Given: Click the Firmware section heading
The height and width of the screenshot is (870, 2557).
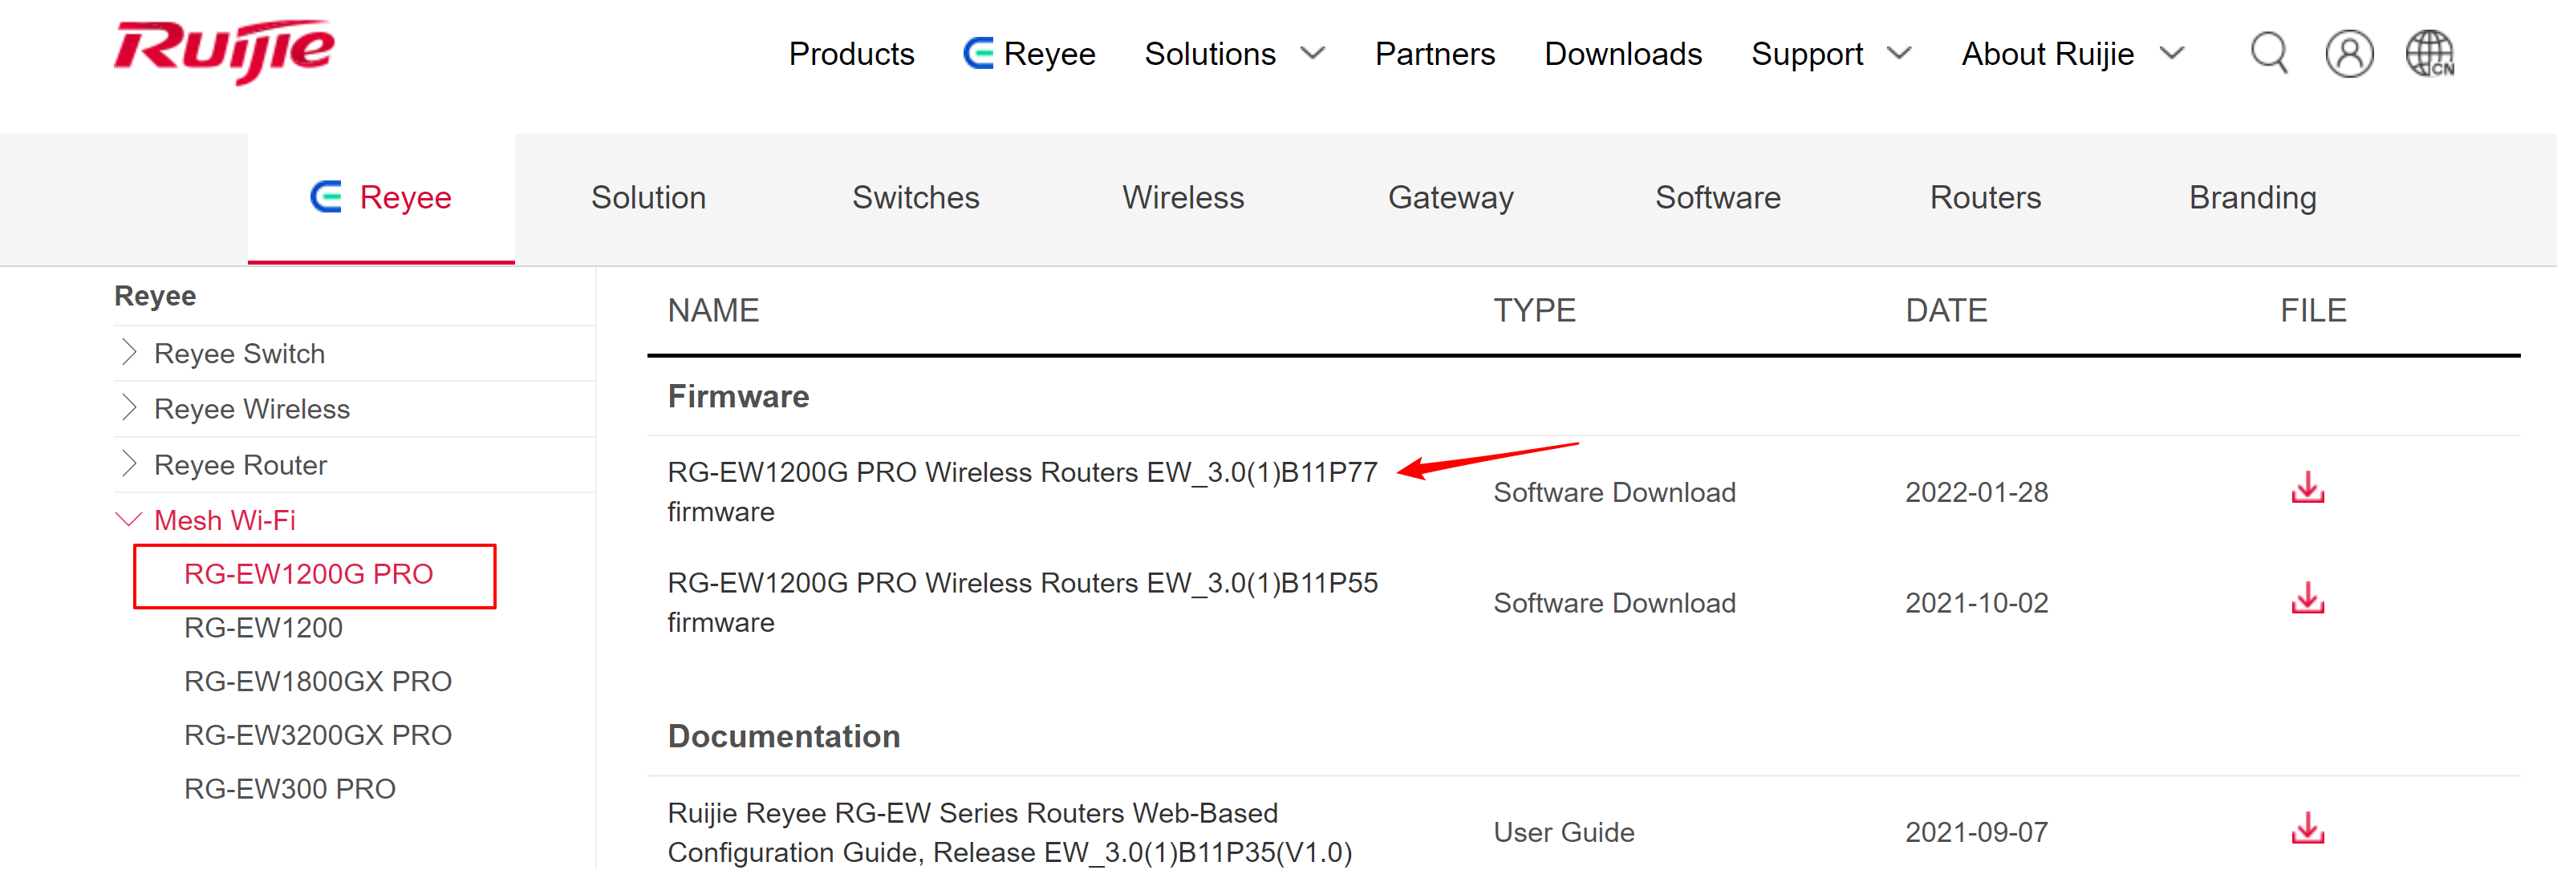Looking at the screenshot, I should coord(737,397).
